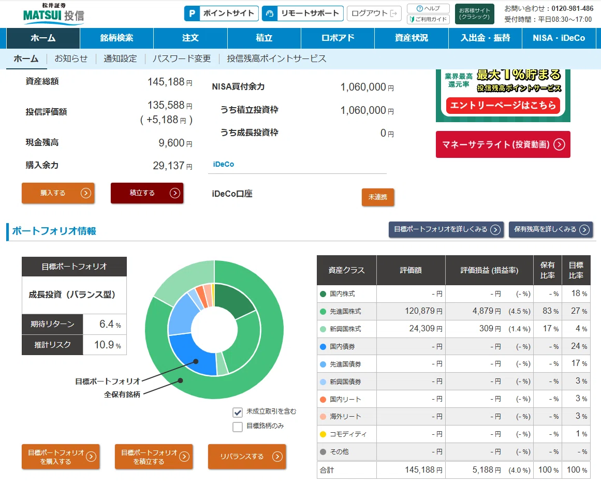Viewport: 601px width, 484px height.
Task: Click 新興国株式 row in asset table
Action: (x=453, y=329)
